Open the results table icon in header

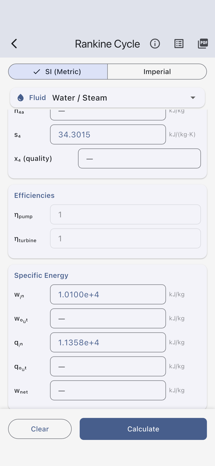[179, 44]
